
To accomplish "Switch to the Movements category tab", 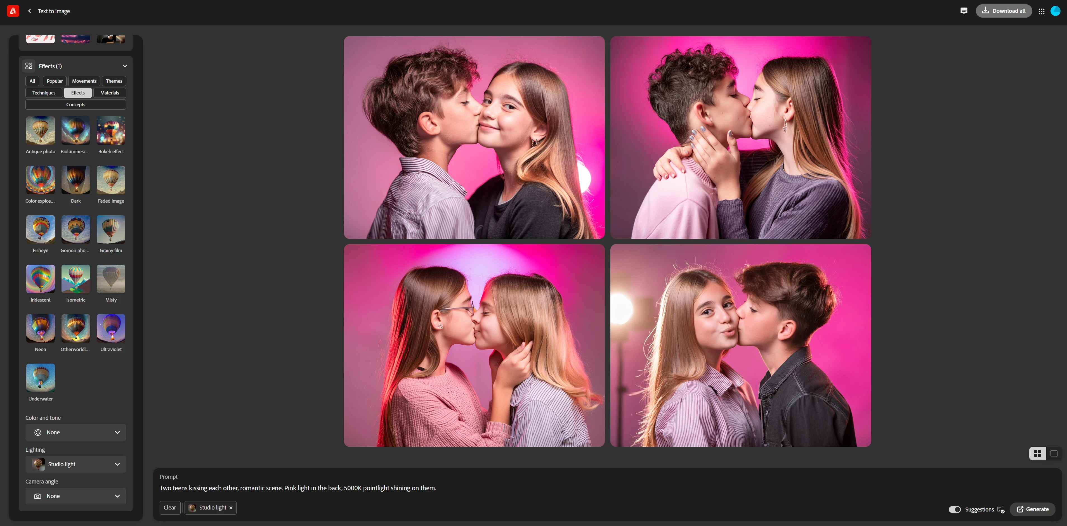I will tap(84, 81).
